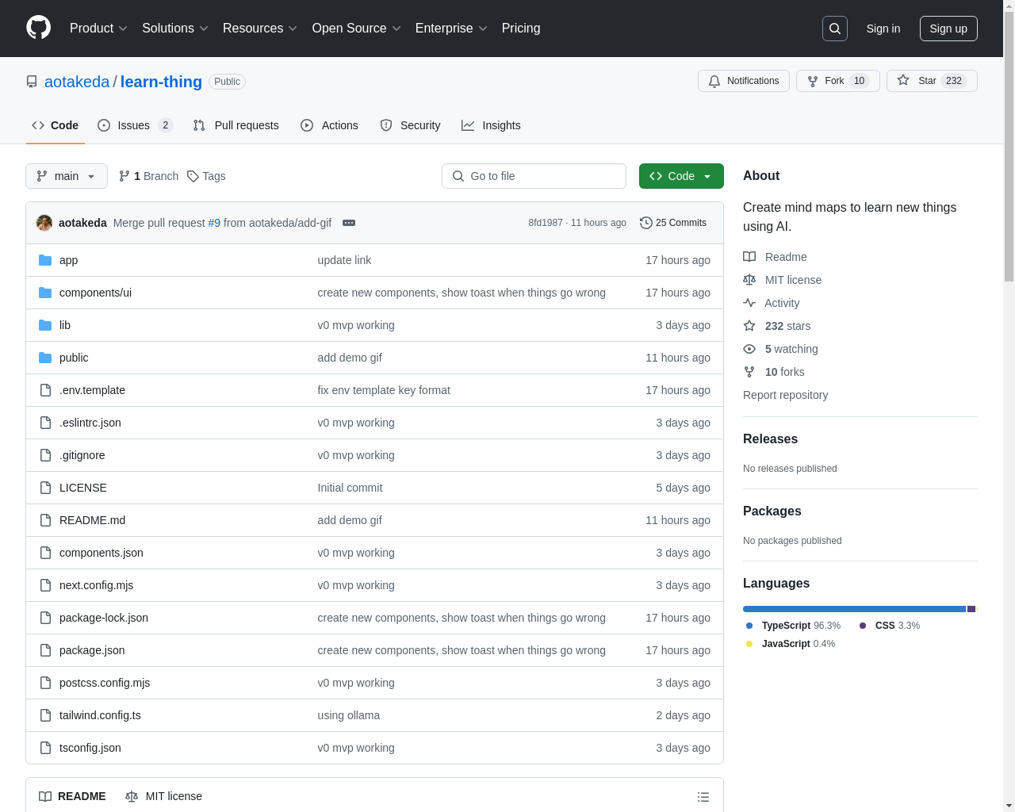Click the scales icon next to MIT license in About
1015x812 pixels.
(x=749, y=280)
